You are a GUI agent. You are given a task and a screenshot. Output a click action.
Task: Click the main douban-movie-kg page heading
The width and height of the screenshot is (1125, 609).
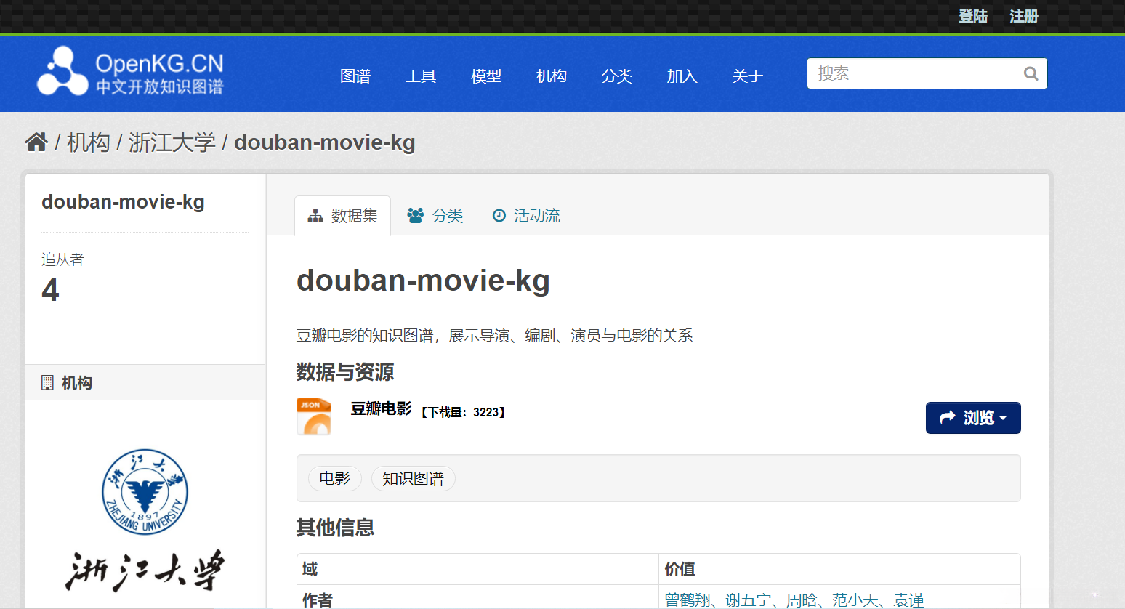pos(423,281)
